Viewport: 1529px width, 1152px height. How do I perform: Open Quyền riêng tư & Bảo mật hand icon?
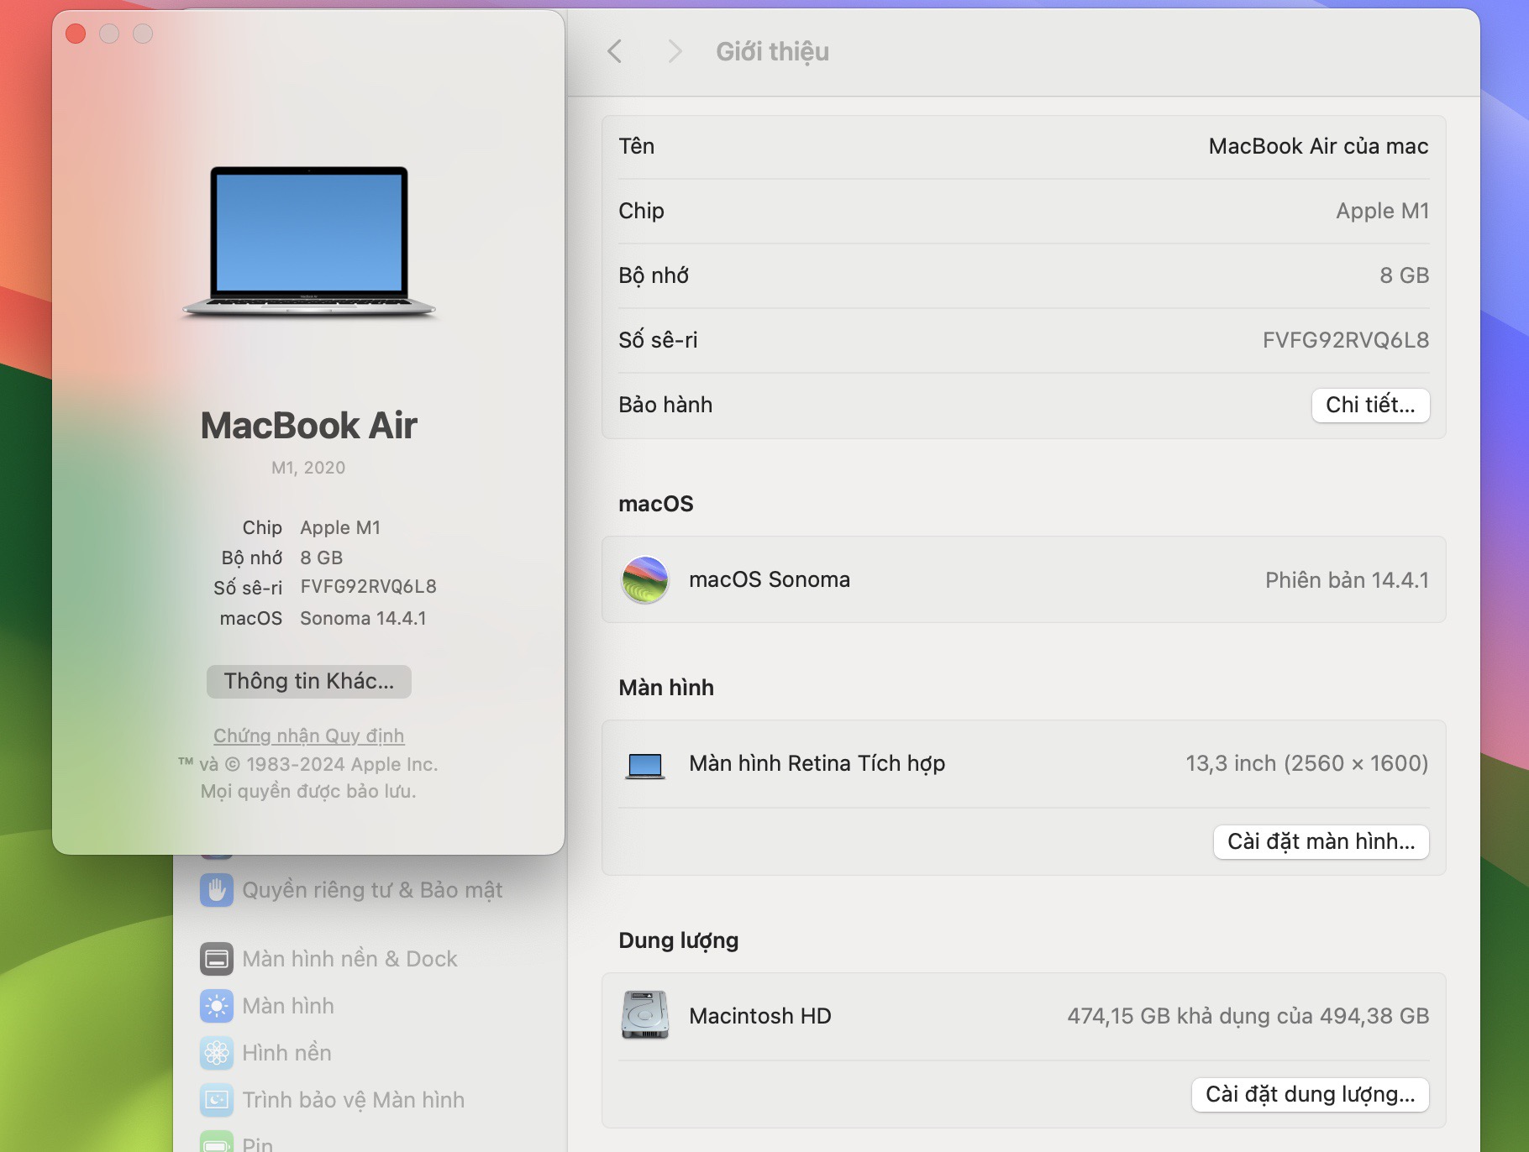[217, 890]
